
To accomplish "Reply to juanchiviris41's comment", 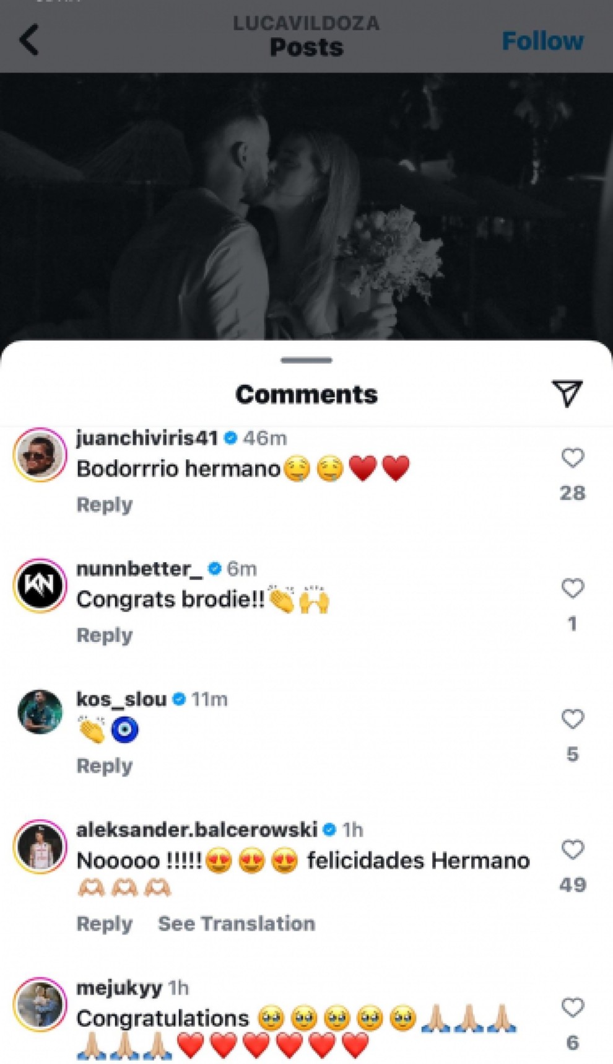I will (104, 504).
